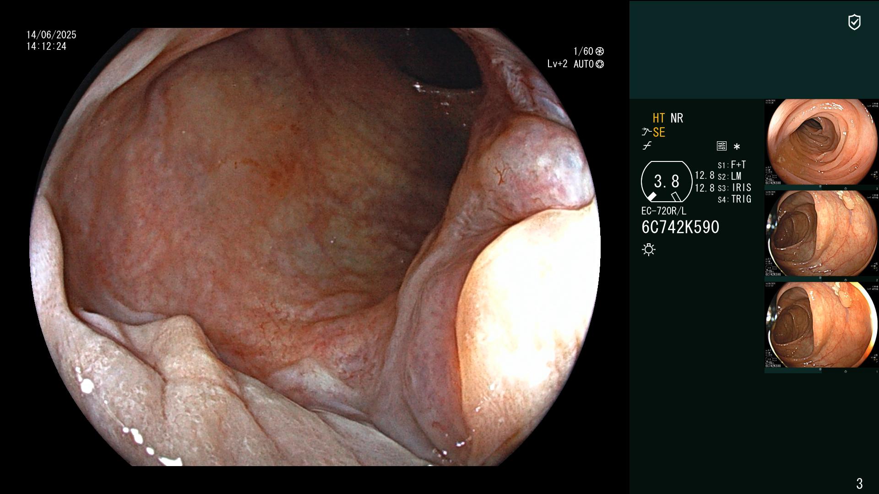Toggle the NR noise reduction indicator
Viewport: 879px width, 494px height.
pyautogui.click(x=677, y=118)
